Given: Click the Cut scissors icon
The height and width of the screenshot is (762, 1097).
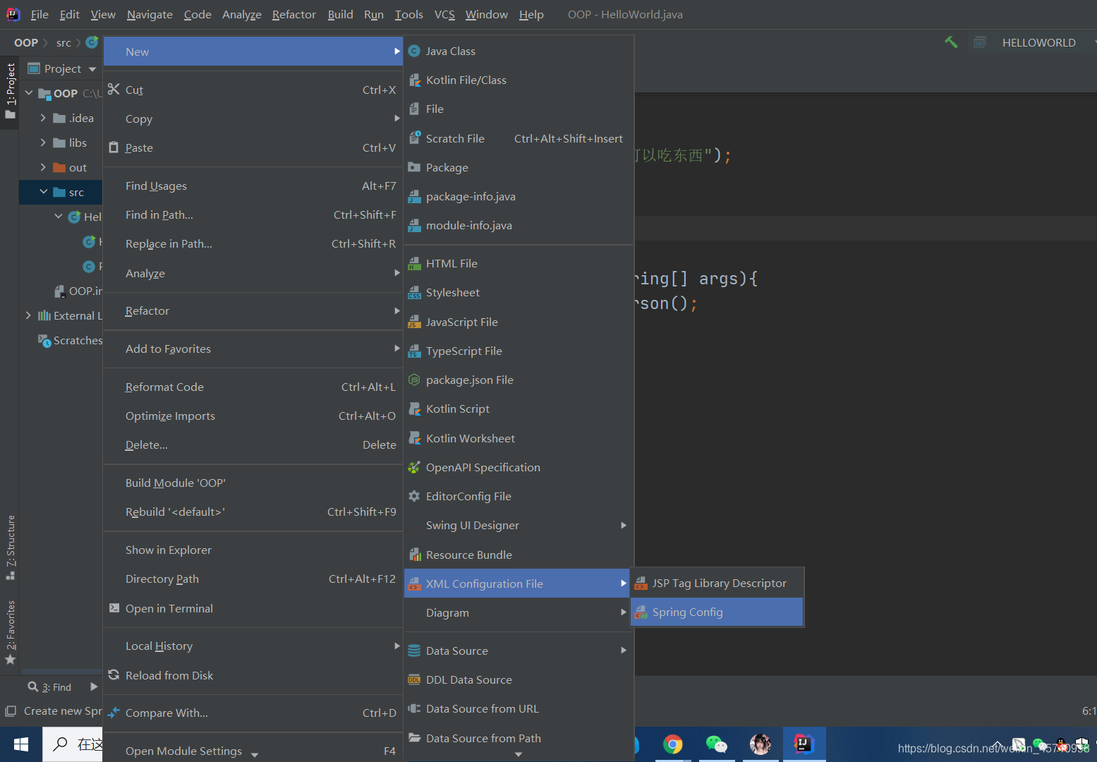Looking at the screenshot, I should click(114, 89).
